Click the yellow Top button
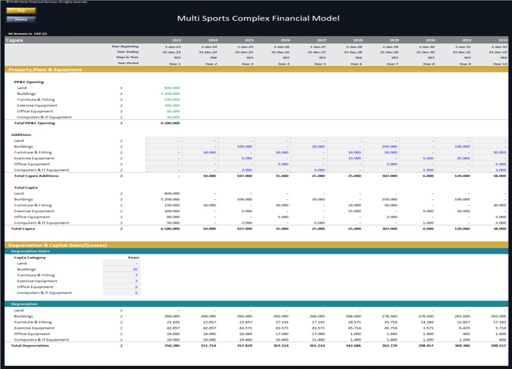This screenshot has width=512, height=369. tap(21, 10)
